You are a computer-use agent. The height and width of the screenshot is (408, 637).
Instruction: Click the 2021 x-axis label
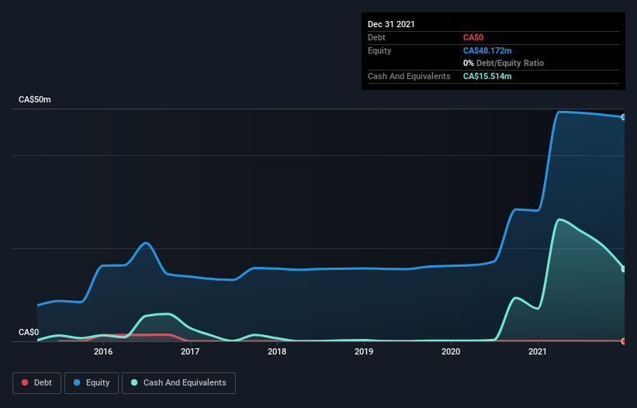(538, 351)
